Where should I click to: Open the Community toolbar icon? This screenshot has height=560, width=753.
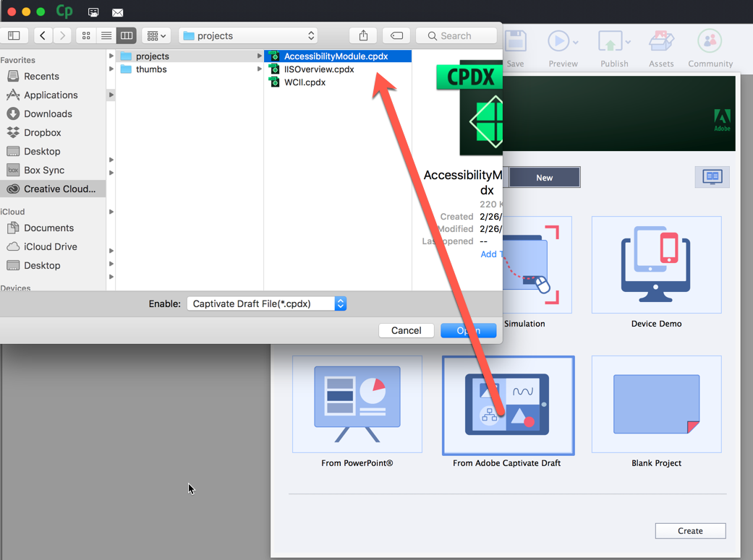[710, 41]
